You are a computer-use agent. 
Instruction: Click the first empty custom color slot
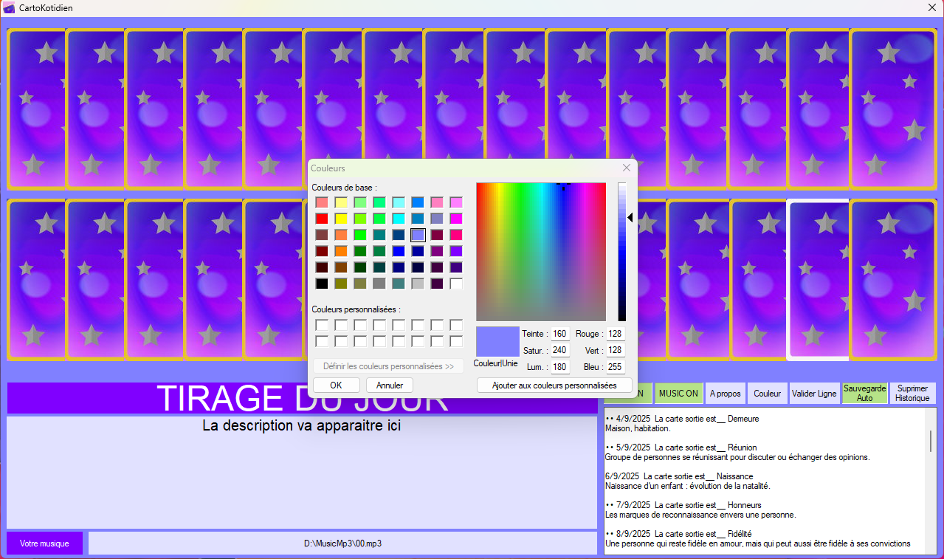pyautogui.click(x=322, y=325)
